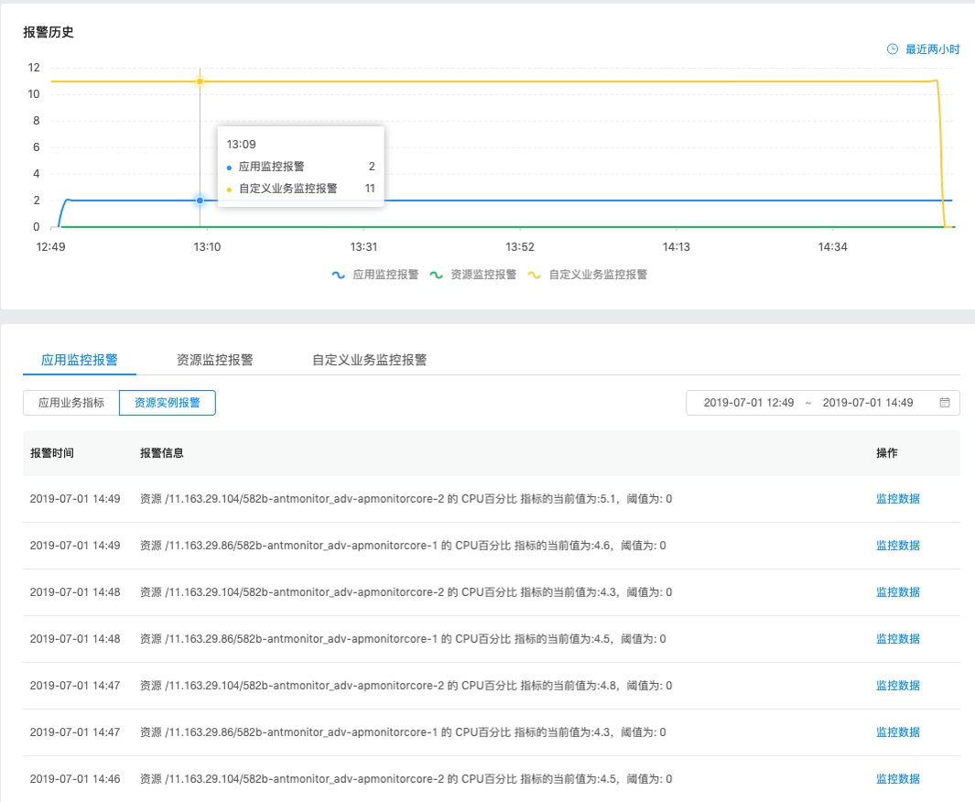The height and width of the screenshot is (802, 975).
Task: Select alert text with 当前值为:4.6
Action: click(x=403, y=546)
